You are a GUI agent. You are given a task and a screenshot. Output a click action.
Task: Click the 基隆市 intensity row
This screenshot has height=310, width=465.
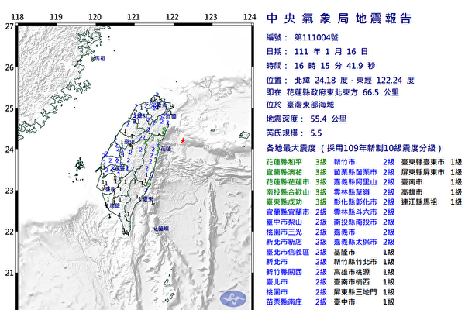tap(364, 252)
